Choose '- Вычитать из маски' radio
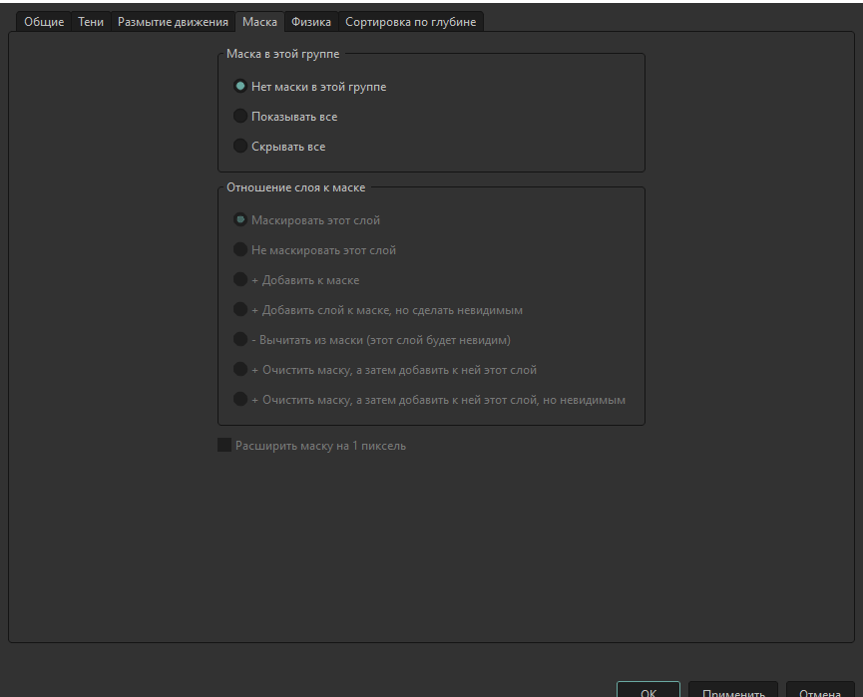The image size is (863, 697). pos(372,339)
